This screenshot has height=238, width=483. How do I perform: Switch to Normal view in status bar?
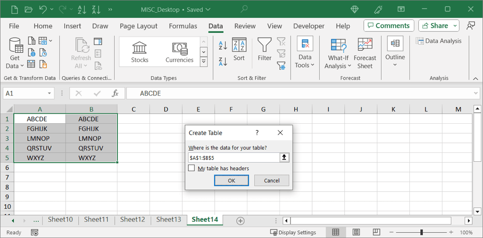[x=336, y=232]
